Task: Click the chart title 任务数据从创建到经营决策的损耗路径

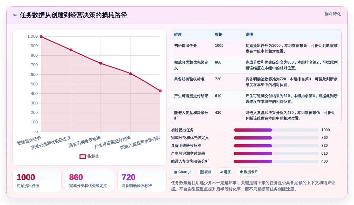Action: point(73,15)
